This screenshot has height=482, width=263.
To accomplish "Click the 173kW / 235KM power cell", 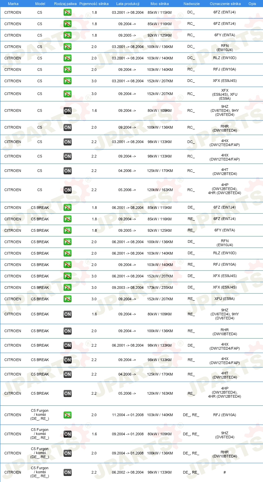I will 160,288.
